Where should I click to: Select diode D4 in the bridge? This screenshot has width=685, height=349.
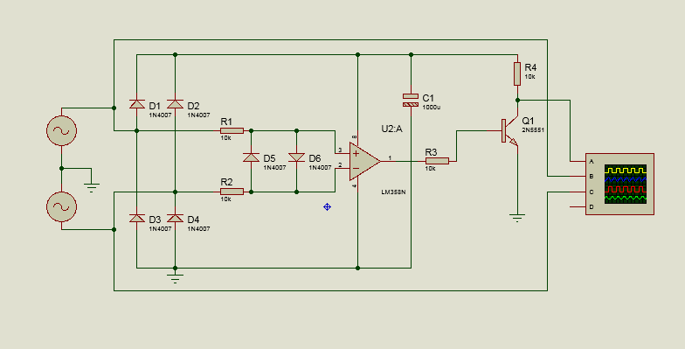pyautogui.click(x=175, y=218)
